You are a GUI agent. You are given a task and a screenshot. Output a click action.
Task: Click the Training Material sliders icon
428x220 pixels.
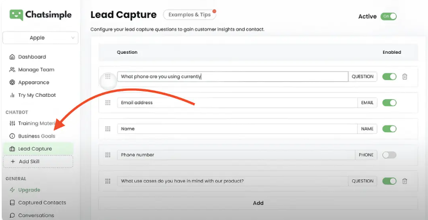tap(12, 123)
